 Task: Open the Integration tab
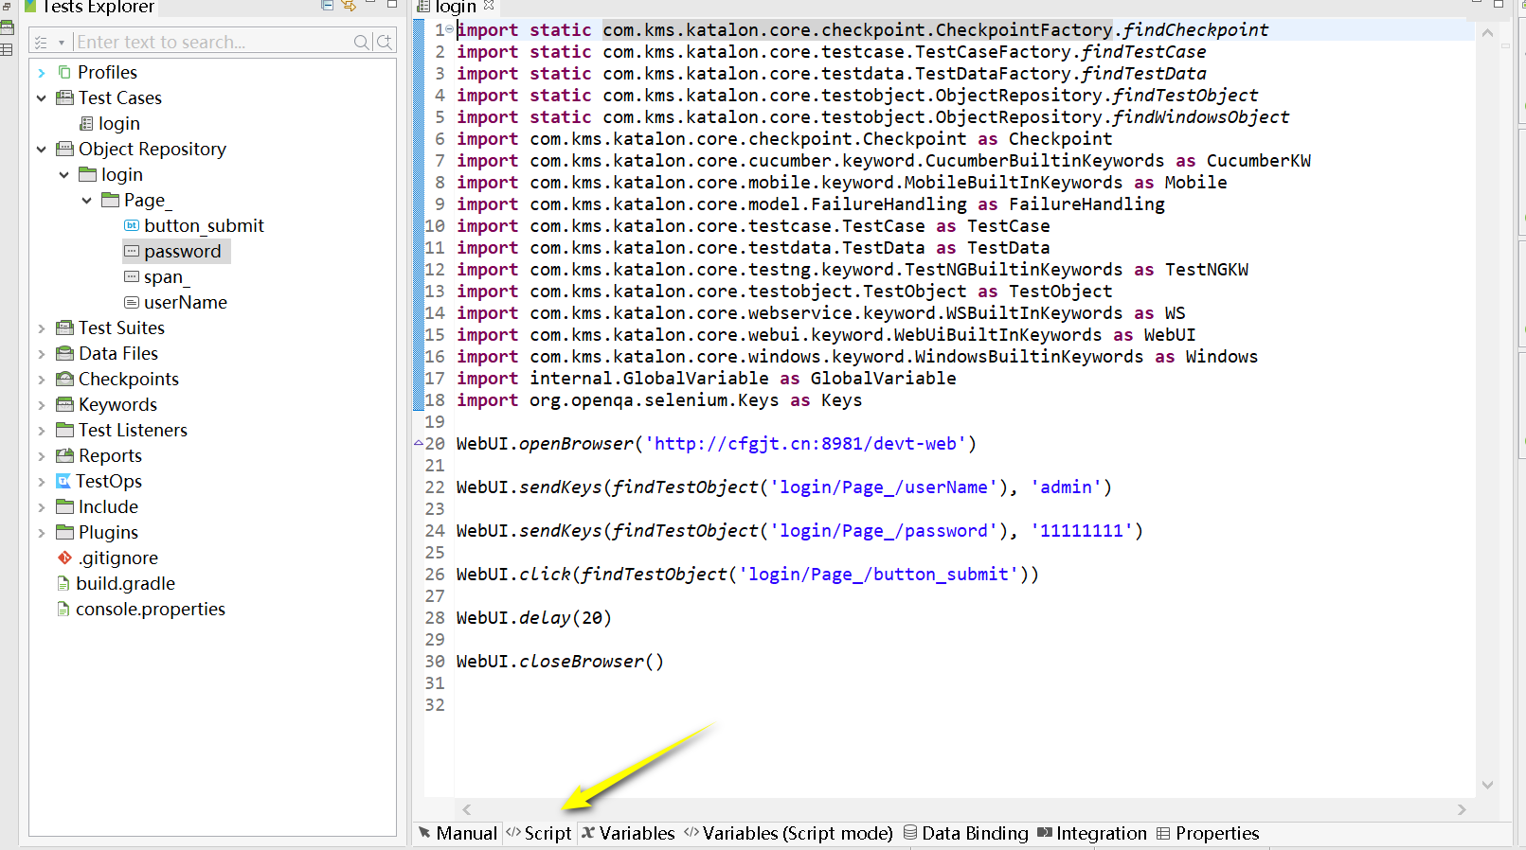click(1092, 833)
